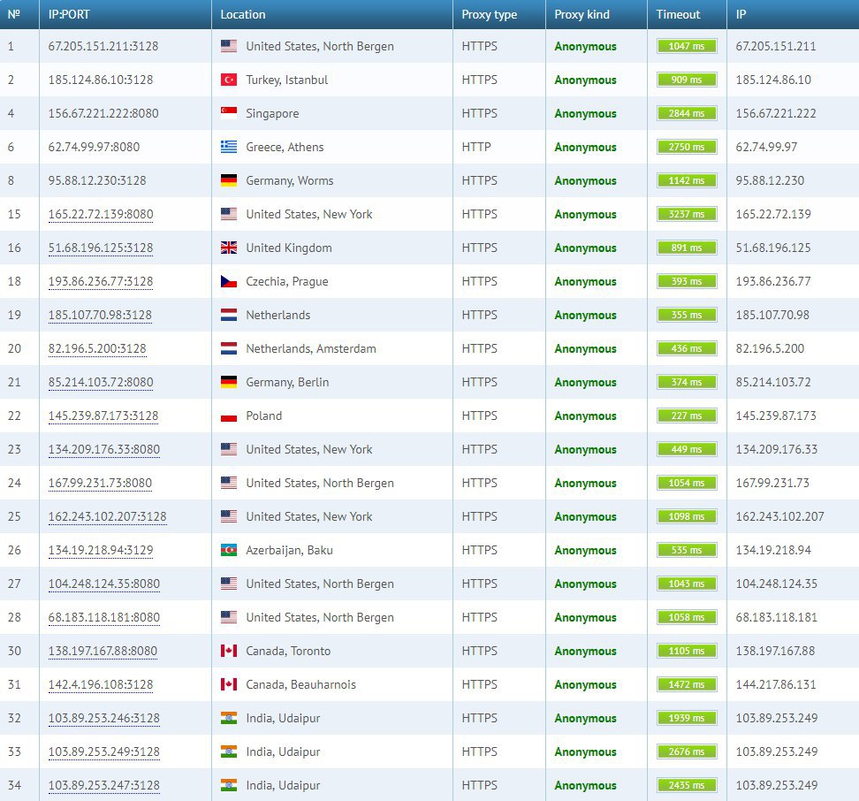
Task: Select address 67.205.151.211:3128 in row 1
Action: [x=103, y=46]
